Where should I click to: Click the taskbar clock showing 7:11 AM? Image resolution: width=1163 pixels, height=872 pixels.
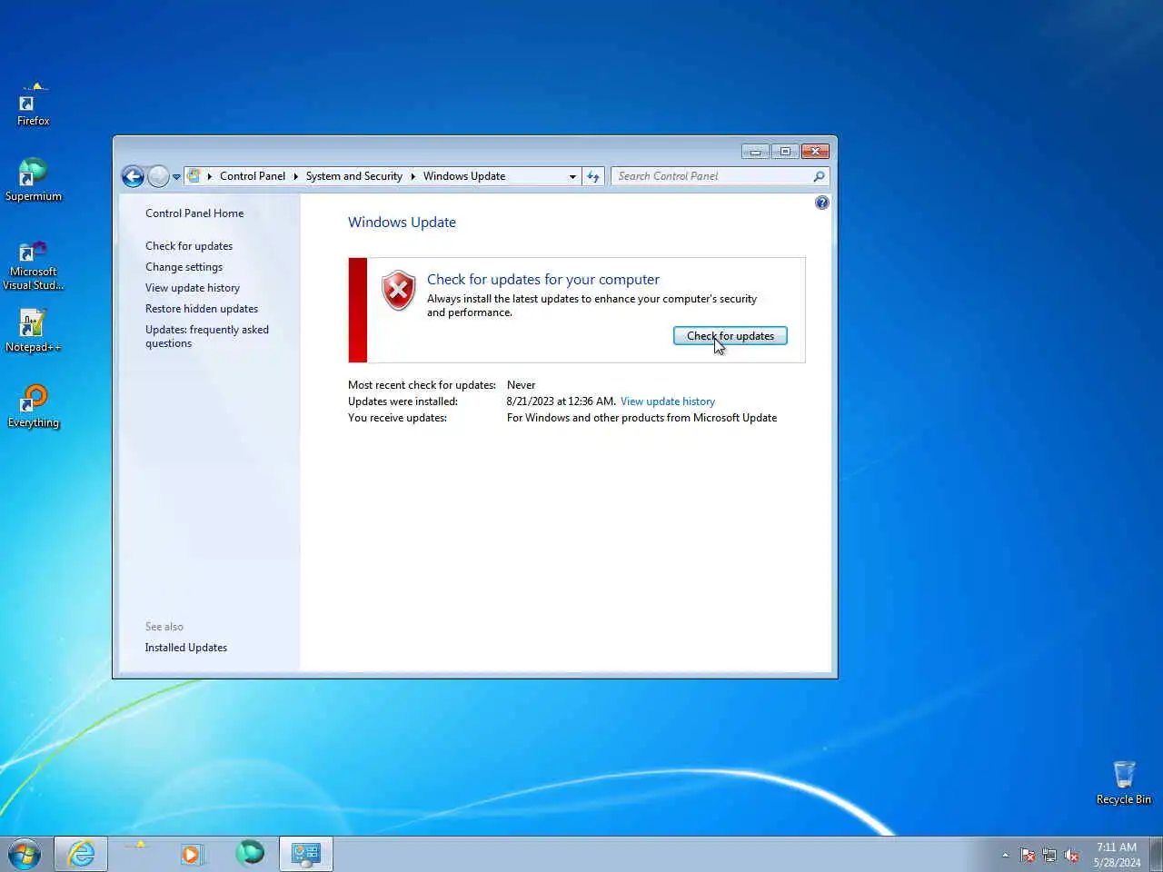tap(1117, 855)
